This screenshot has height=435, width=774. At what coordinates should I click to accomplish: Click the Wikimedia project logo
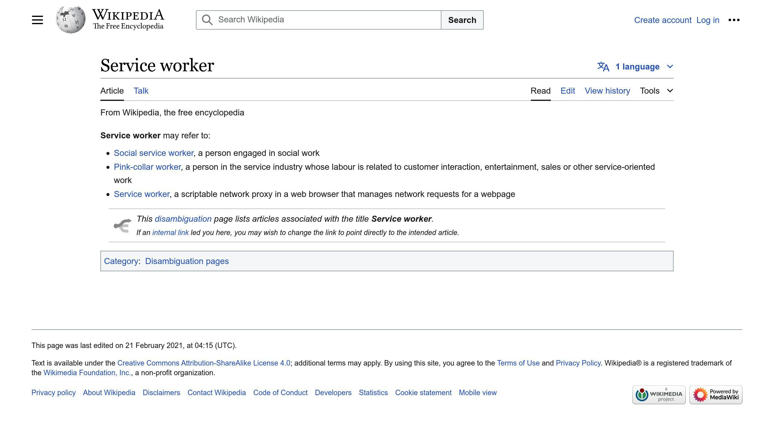click(659, 395)
